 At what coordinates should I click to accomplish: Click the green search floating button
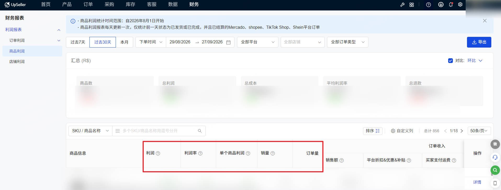coord(495,170)
